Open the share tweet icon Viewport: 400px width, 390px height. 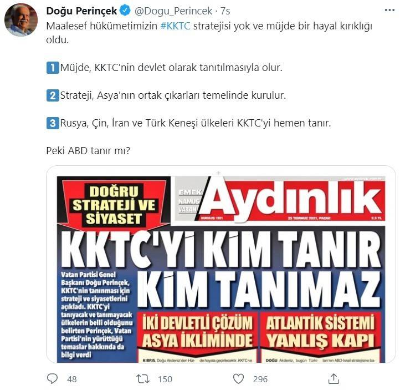(x=334, y=378)
